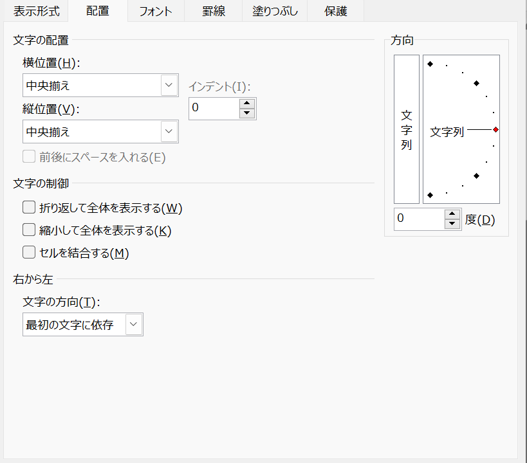Image resolution: width=527 pixels, height=463 pixels.
Task: Open the 文字の方向 dropdown
Action: pyautogui.click(x=134, y=325)
